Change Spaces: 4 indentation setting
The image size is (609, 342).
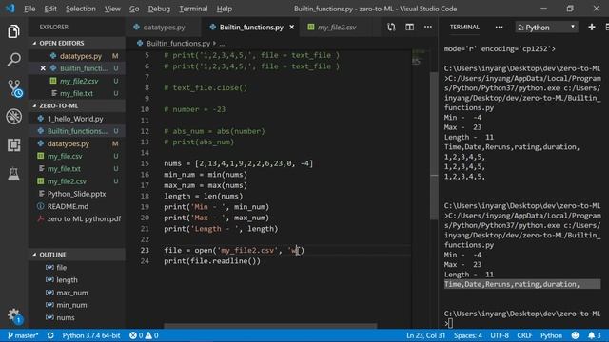[468, 335]
